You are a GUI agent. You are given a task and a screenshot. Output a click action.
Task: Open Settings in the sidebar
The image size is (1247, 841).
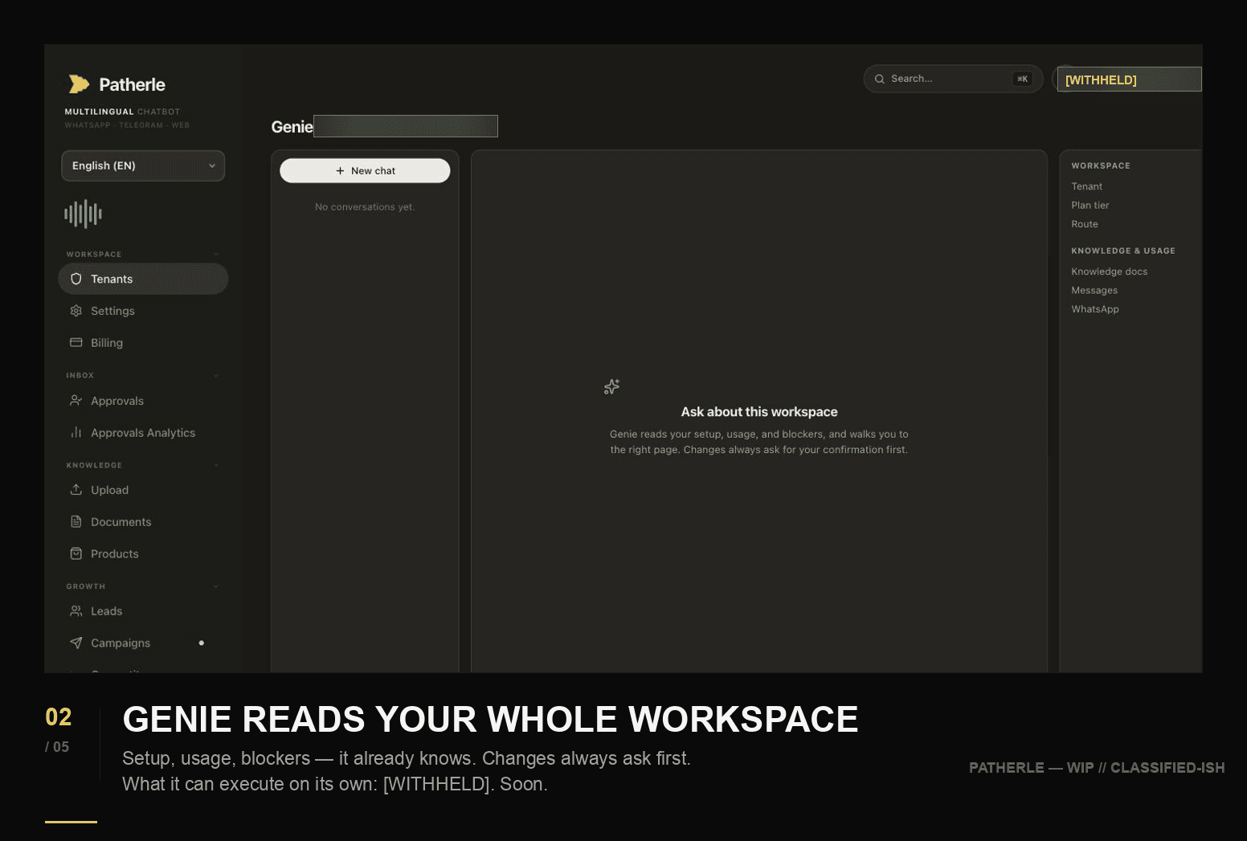click(143, 311)
